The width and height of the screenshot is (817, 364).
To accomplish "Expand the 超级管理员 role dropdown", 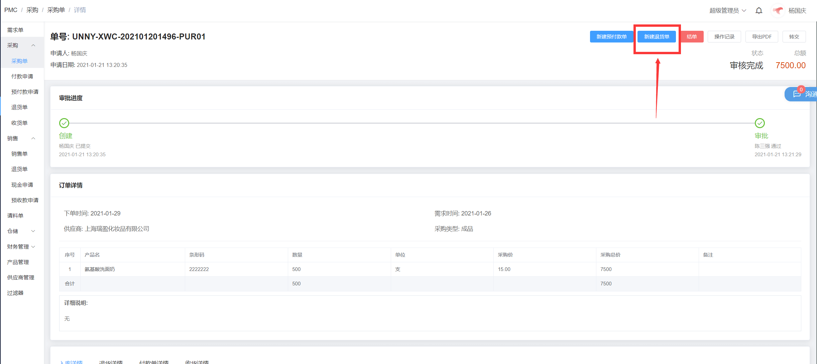I will 727,11.
